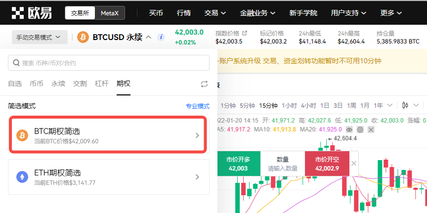Click the info icon next to BTCUSD

click(x=161, y=37)
